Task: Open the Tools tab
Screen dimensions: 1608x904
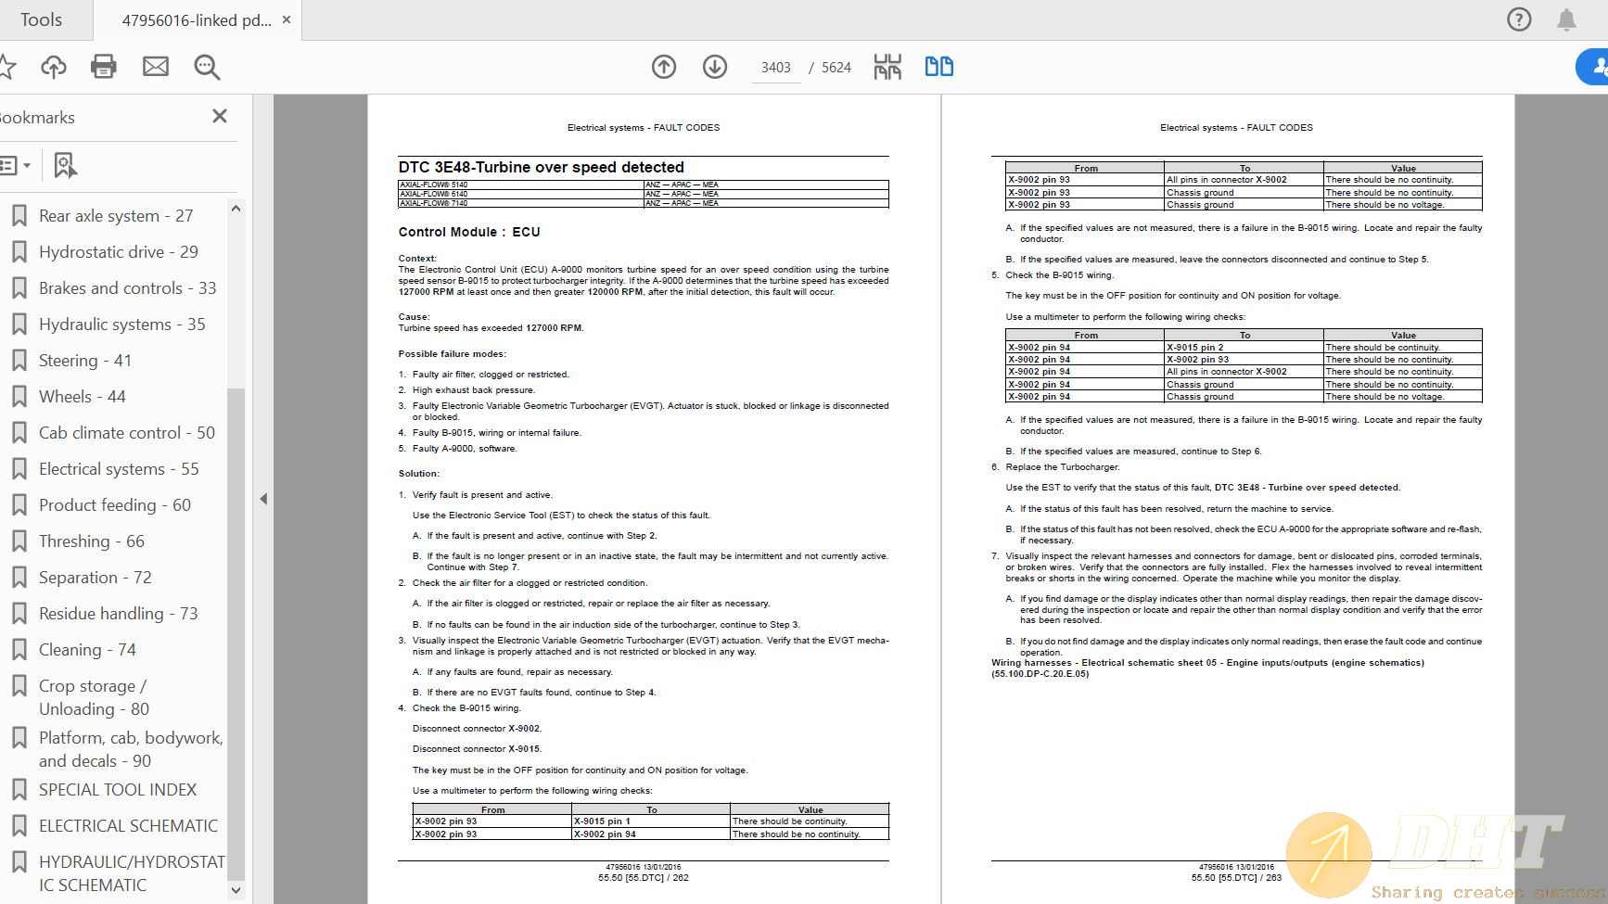Action: coord(42,19)
